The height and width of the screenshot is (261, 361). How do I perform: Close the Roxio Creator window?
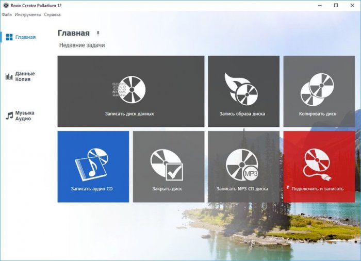pyautogui.click(x=352, y=5)
